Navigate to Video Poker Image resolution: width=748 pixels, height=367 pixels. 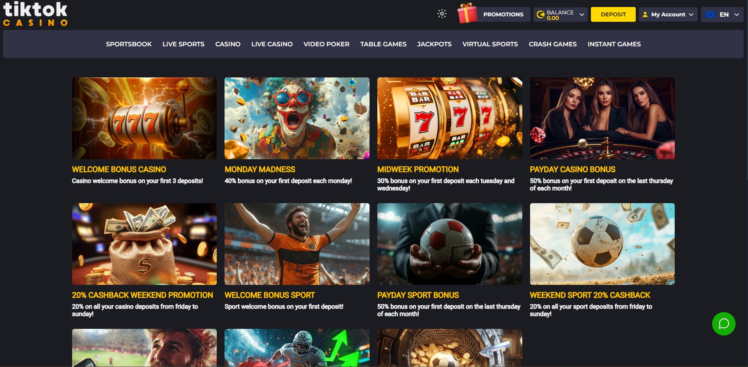point(326,44)
